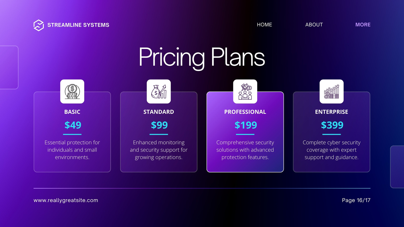Select the Basic plan coin stack icon
Screen dimensions: 404x227
coord(72,92)
